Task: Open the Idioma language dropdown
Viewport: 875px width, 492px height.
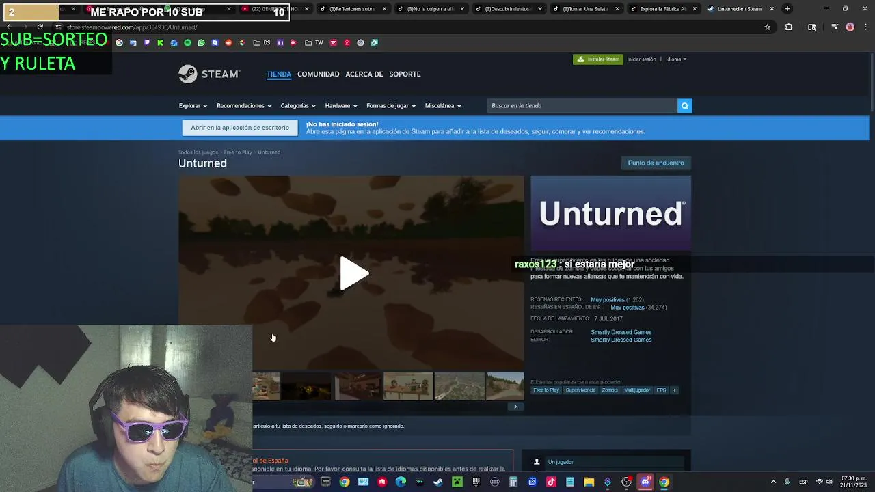Action: pyautogui.click(x=676, y=59)
